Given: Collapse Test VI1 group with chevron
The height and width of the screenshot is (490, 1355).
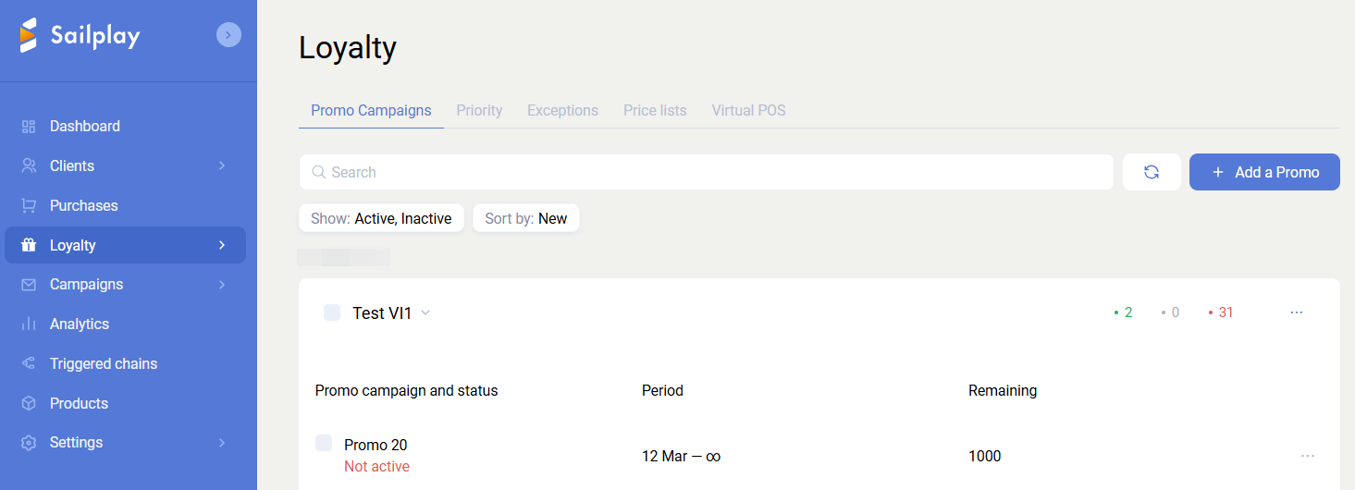Looking at the screenshot, I should click(x=425, y=313).
